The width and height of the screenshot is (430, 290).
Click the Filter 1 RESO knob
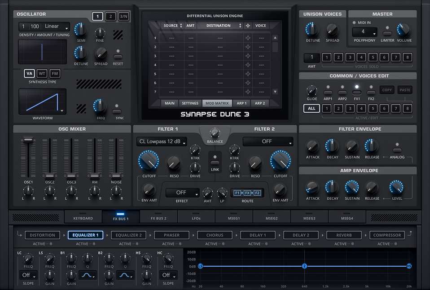tap(174, 163)
